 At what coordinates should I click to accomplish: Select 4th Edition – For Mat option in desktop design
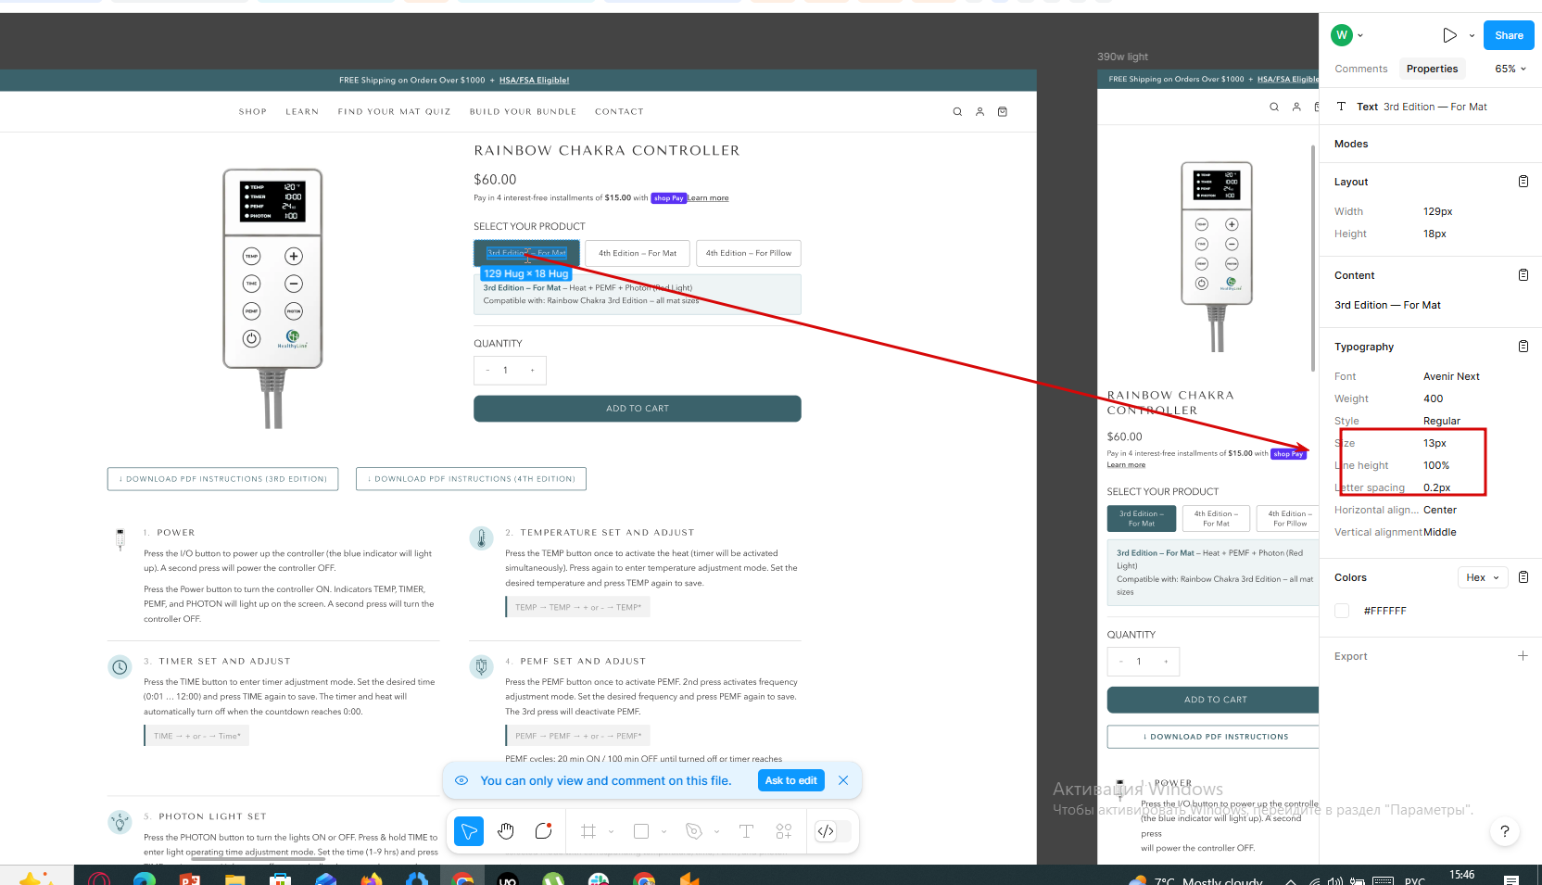(x=638, y=253)
